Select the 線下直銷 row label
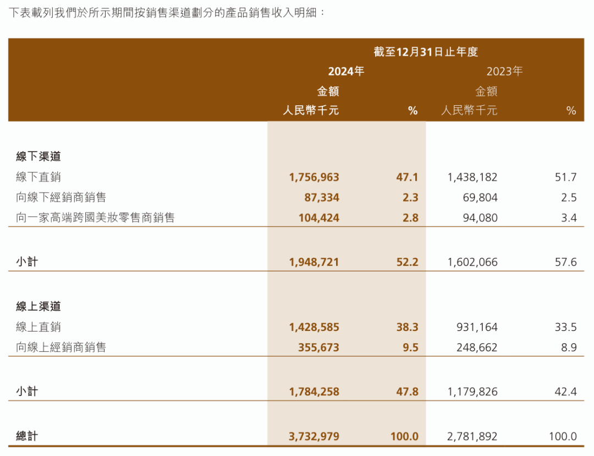Image resolution: width=594 pixels, height=456 pixels. point(38,177)
